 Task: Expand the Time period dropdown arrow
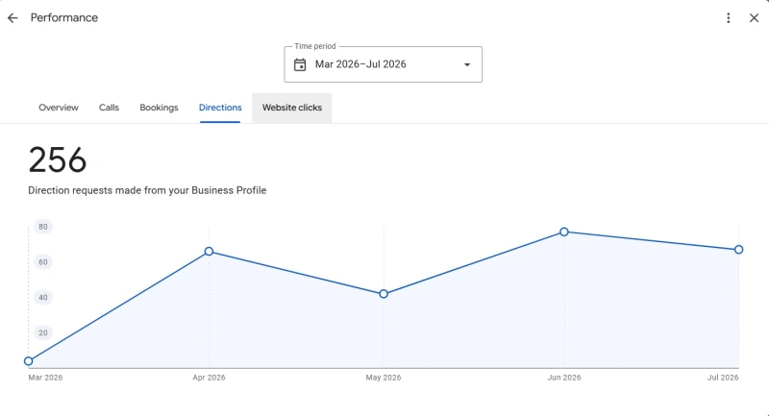point(467,64)
